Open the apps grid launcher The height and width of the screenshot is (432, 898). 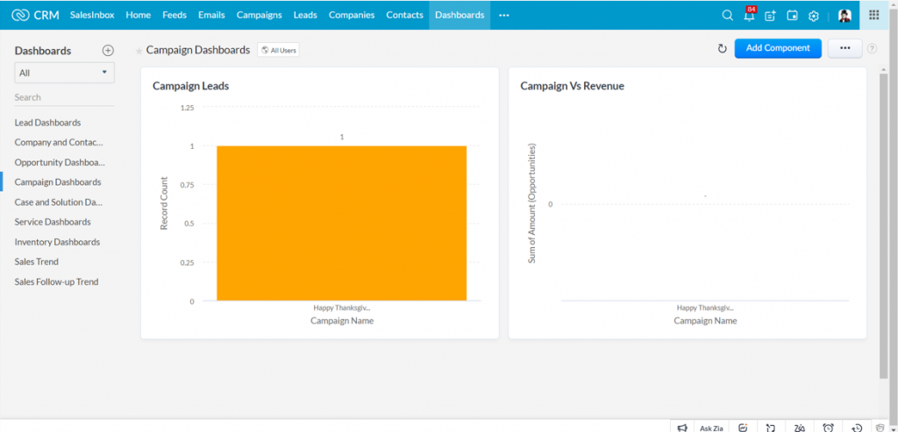[874, 15]
